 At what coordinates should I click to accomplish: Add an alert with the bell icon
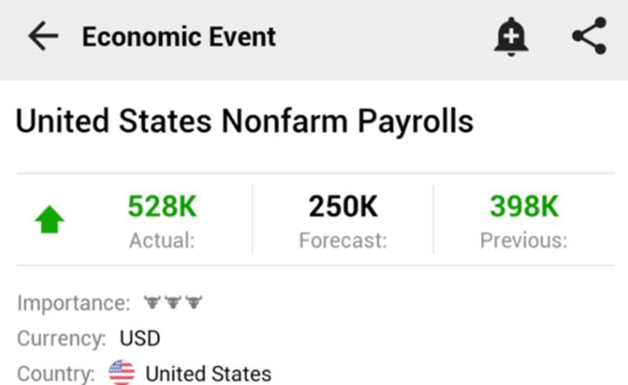(511, 37)
